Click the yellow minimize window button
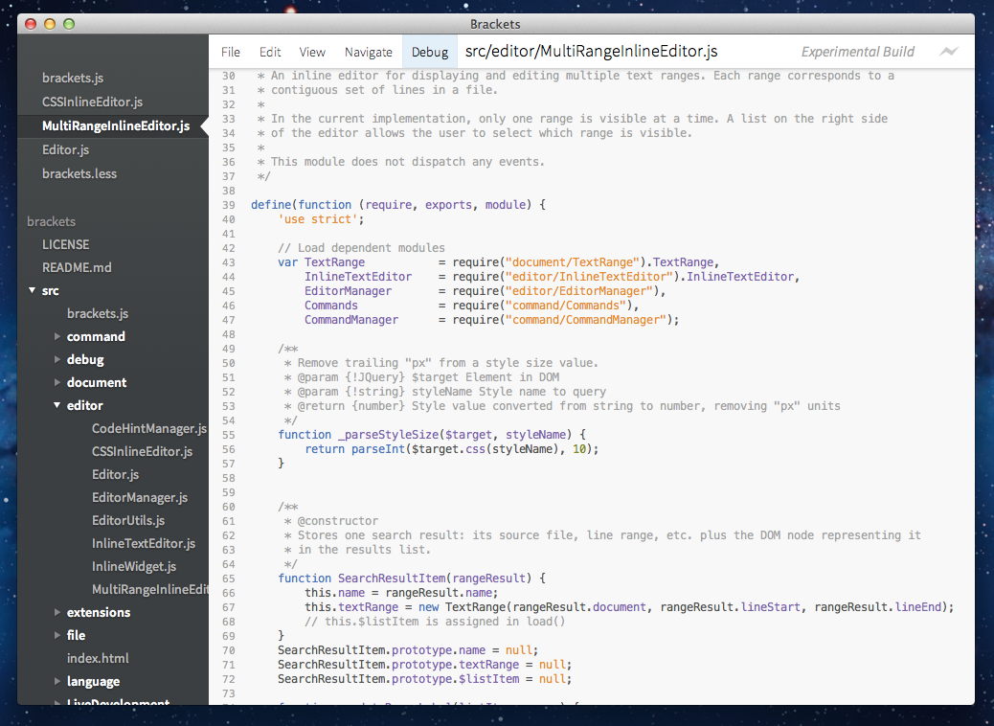 pos(50,24)
